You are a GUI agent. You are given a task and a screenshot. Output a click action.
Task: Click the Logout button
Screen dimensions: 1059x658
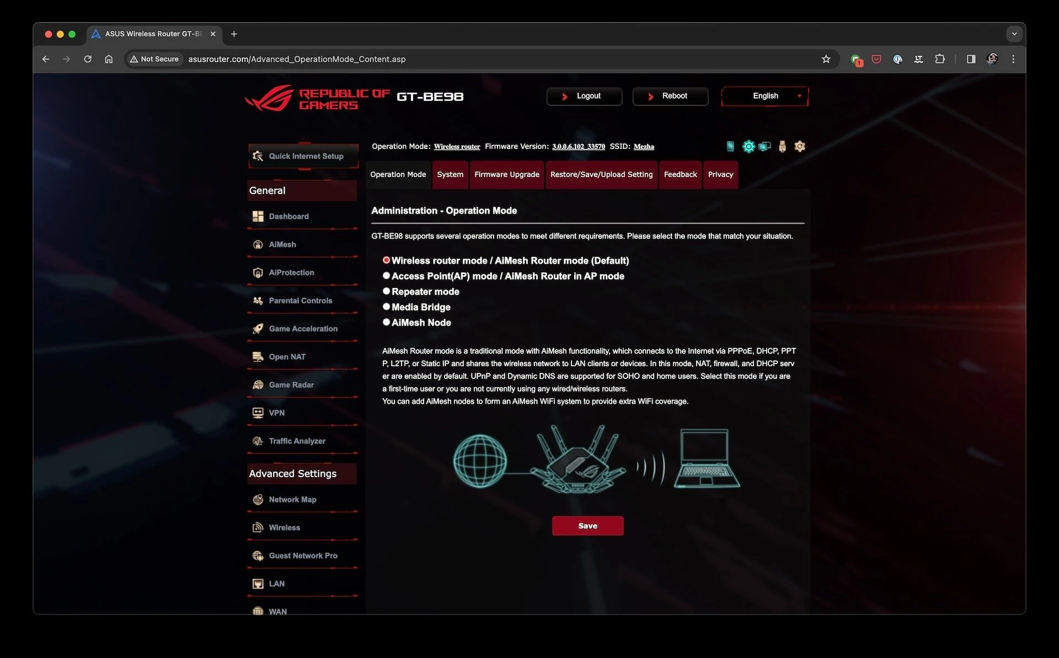pos(584,96)
